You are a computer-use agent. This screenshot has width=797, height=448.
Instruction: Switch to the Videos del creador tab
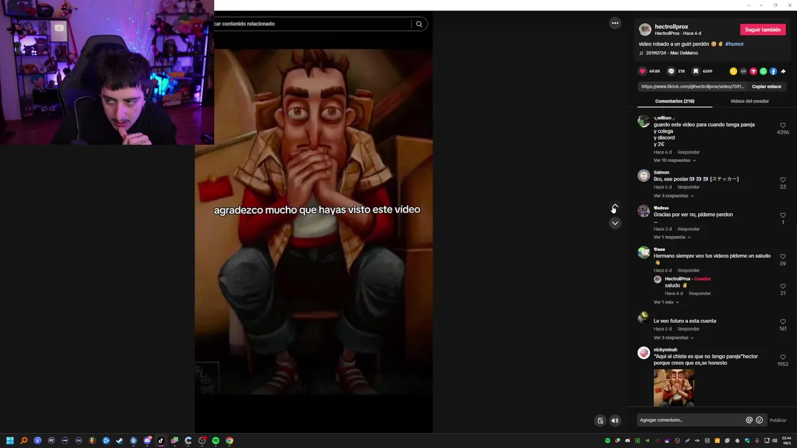coord(750,101)
